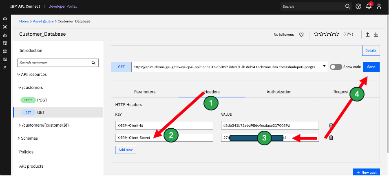Click the Customer_Database page title
The width and height of the screenshot is (389, 177).
(42, 34)
